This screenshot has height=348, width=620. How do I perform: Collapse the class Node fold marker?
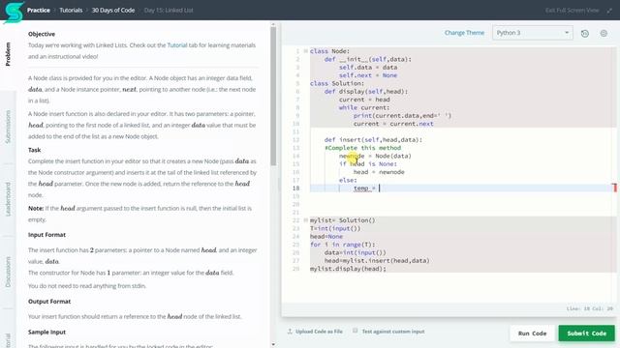coord(306,51)
